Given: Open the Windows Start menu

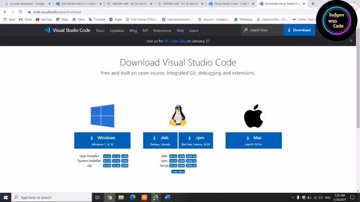Looking at the screenshot, I should pos(6,198).
